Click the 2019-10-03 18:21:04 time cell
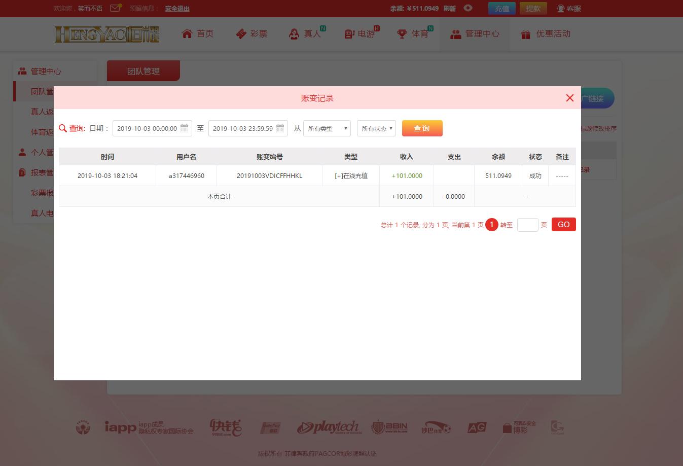The height and width of the screenshot is (466, 683). tap(107, 175)
